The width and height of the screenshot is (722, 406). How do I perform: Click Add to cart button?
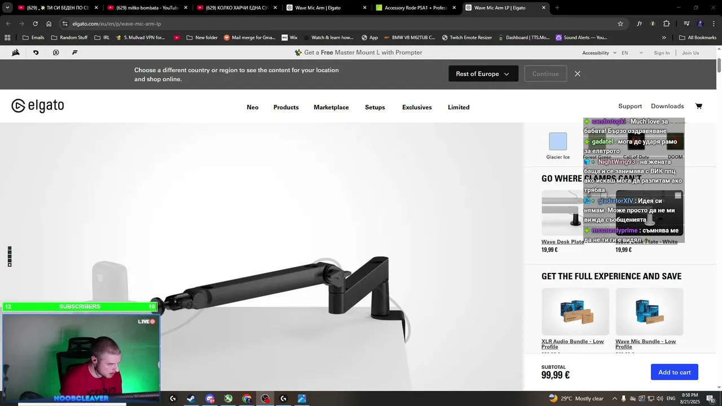(x=675, y=372)
